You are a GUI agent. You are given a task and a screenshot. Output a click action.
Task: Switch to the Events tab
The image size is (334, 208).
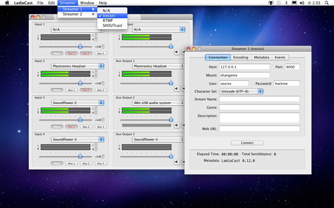tap(280, 57)
